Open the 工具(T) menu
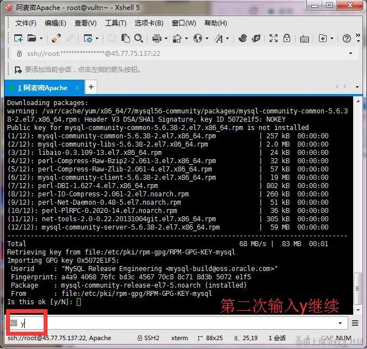 tap(116, 23)
